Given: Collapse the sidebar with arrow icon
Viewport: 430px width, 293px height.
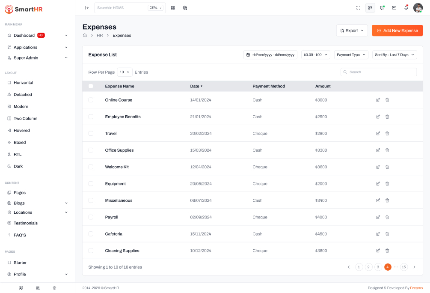Looking at the screenshot, I should point(87,8).
